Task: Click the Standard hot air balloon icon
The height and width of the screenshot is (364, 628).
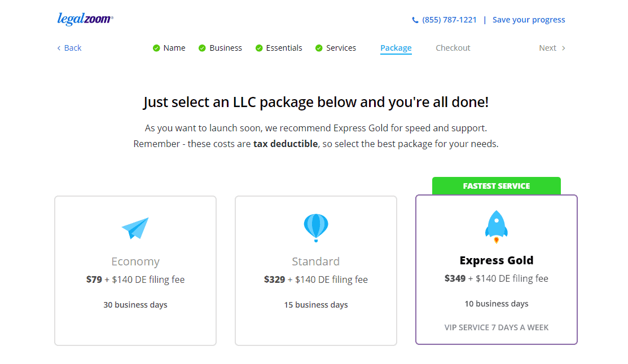Action: [316, 228]
